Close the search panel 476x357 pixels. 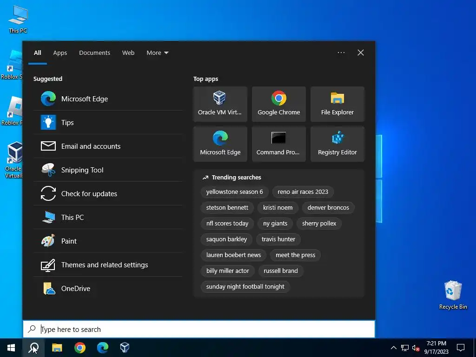click(361, 53)
